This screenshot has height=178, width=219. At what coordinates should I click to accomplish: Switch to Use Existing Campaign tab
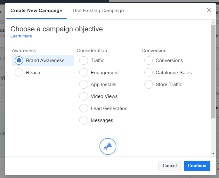pos(98,11)
